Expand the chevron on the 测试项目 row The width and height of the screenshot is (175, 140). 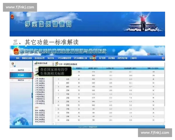pos(29,70)
